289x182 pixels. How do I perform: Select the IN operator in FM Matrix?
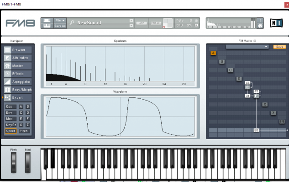[x=282, y=121]
